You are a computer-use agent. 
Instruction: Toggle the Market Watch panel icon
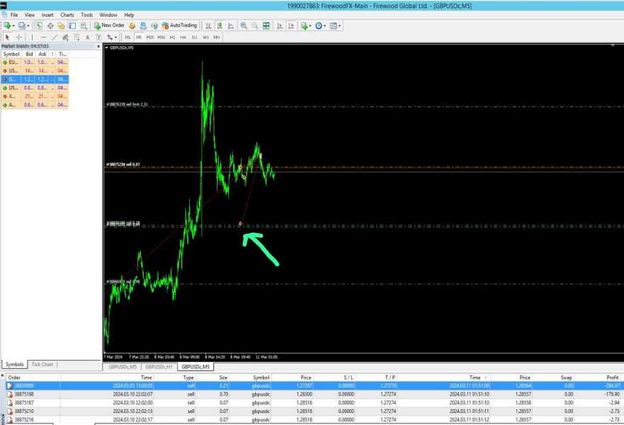tap(39, 25)
